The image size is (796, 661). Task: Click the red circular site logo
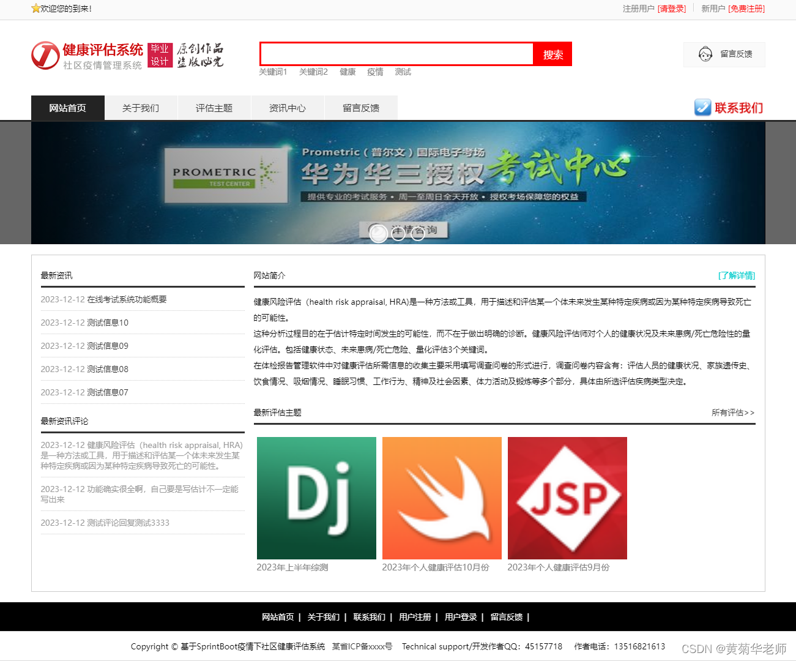[x=45, y=56]
